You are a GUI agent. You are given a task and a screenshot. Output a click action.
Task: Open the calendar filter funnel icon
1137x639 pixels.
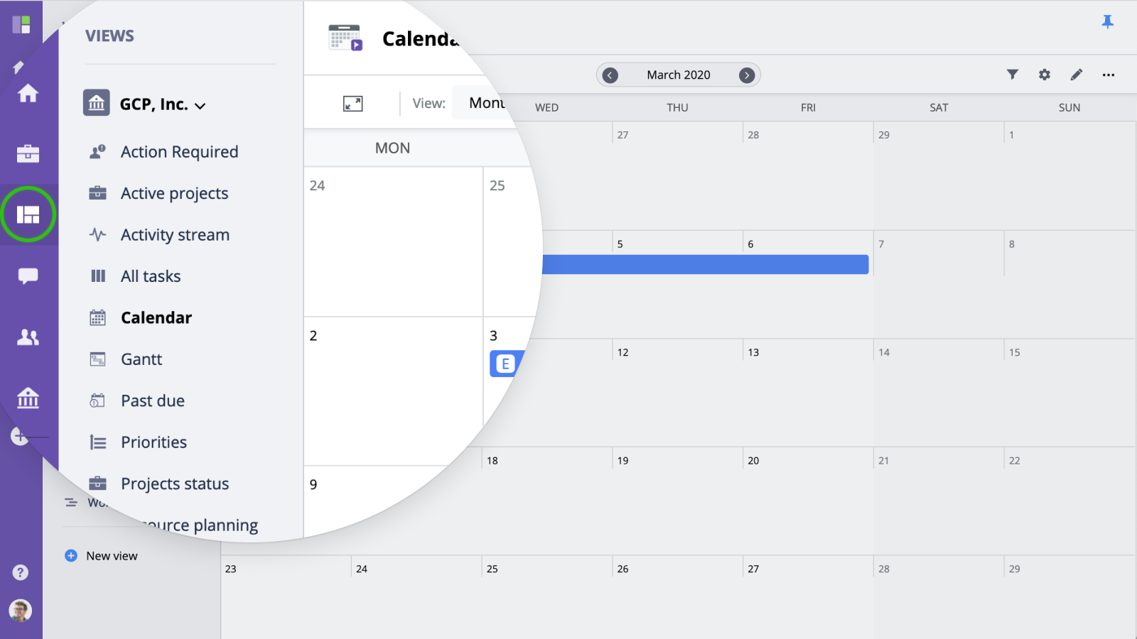1013,75
